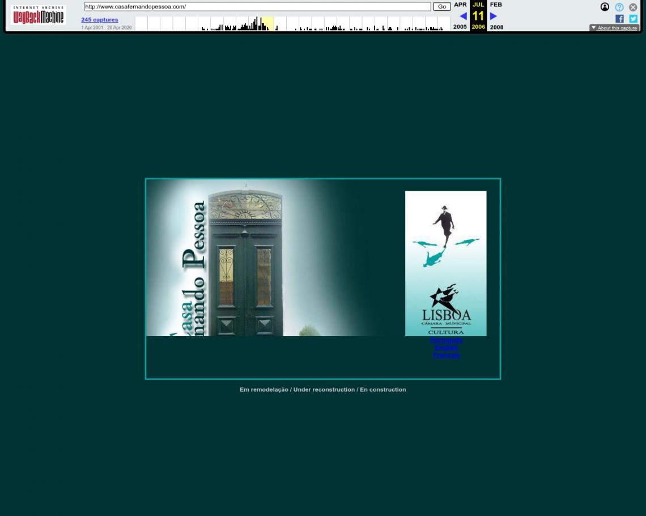The width and height of the screenshot is (646, 516).
Task: Select the English language link
Action: [x=446, y=348]
